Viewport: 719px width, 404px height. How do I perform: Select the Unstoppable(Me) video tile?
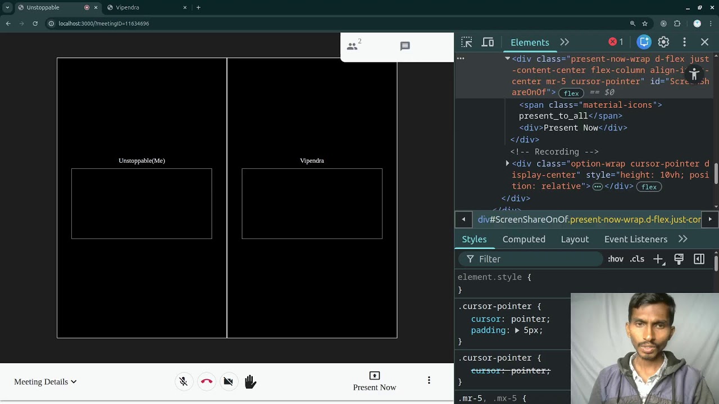pyautogui.click(x=142, y=198)
